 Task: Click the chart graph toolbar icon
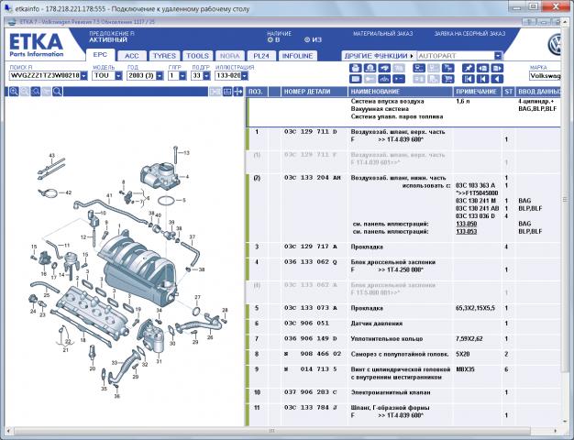click(384, 79)
